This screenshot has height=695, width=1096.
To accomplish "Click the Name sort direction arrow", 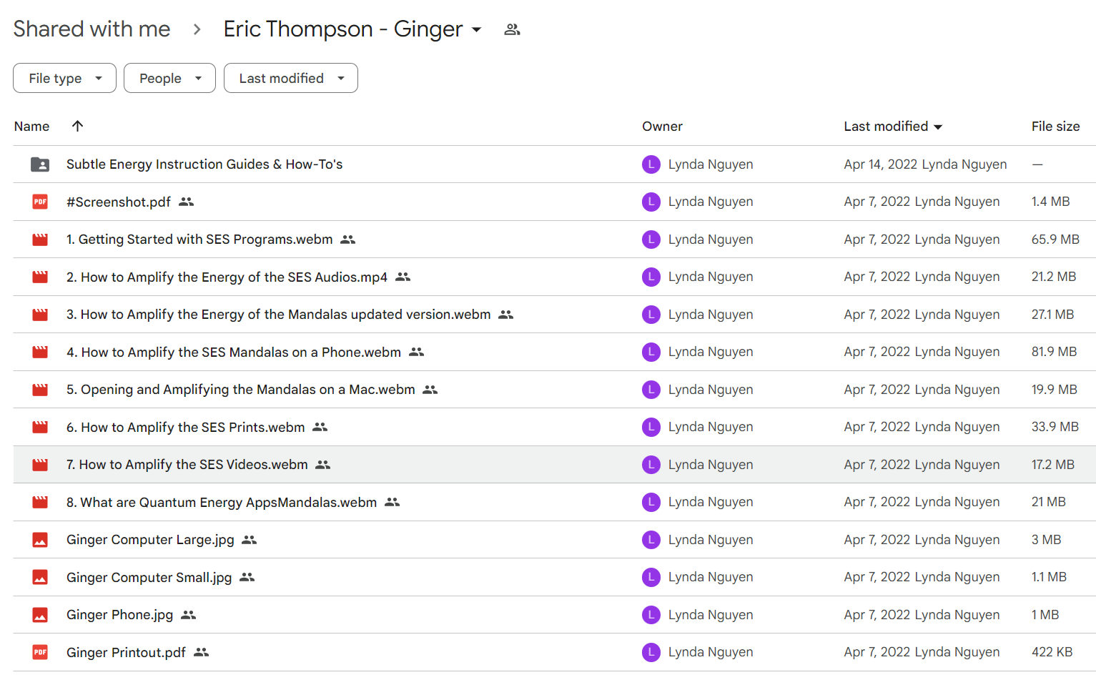I will coord(77,126).
